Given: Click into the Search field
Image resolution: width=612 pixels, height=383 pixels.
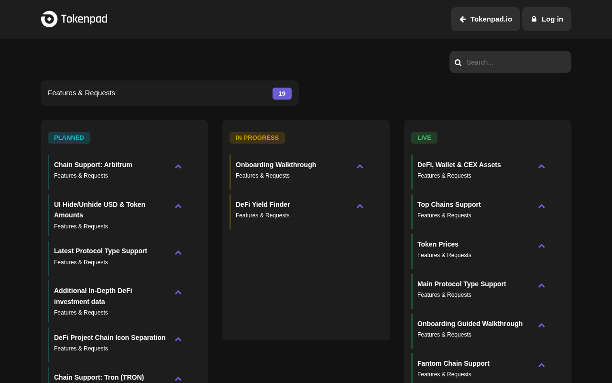Looking at the screenshot, I should pyautogui.click(x=510, y=62).
